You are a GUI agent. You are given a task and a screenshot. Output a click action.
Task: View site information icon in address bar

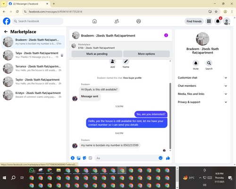25,12
